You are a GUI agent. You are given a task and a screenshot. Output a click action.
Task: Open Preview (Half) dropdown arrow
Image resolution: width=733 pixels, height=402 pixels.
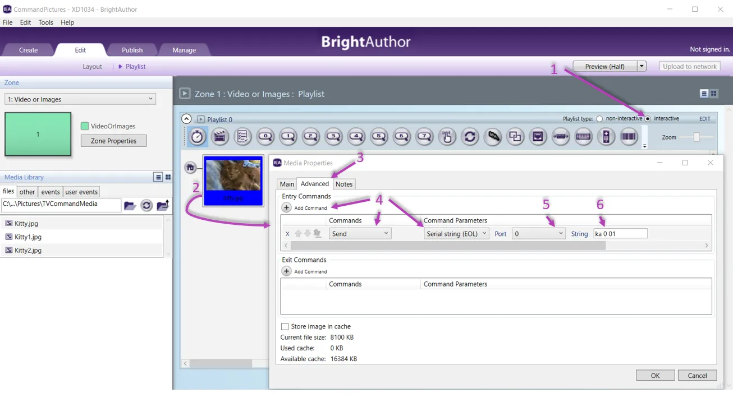pos(642,66)
